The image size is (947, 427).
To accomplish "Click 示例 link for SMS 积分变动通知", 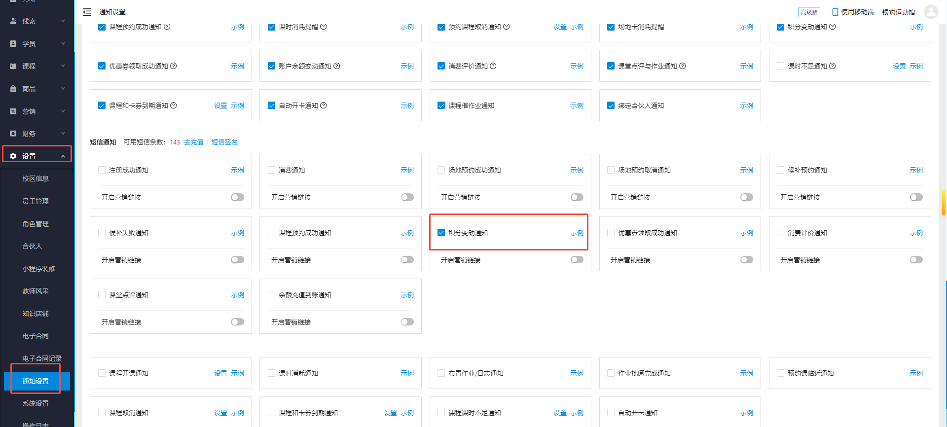I will [577, 233].
